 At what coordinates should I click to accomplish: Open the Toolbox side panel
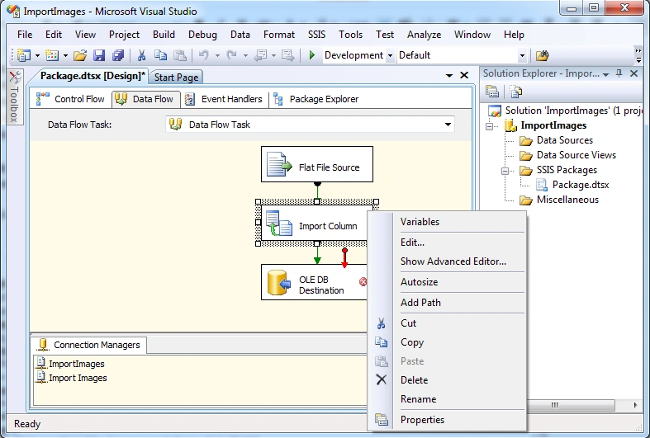tap(15, 97)
